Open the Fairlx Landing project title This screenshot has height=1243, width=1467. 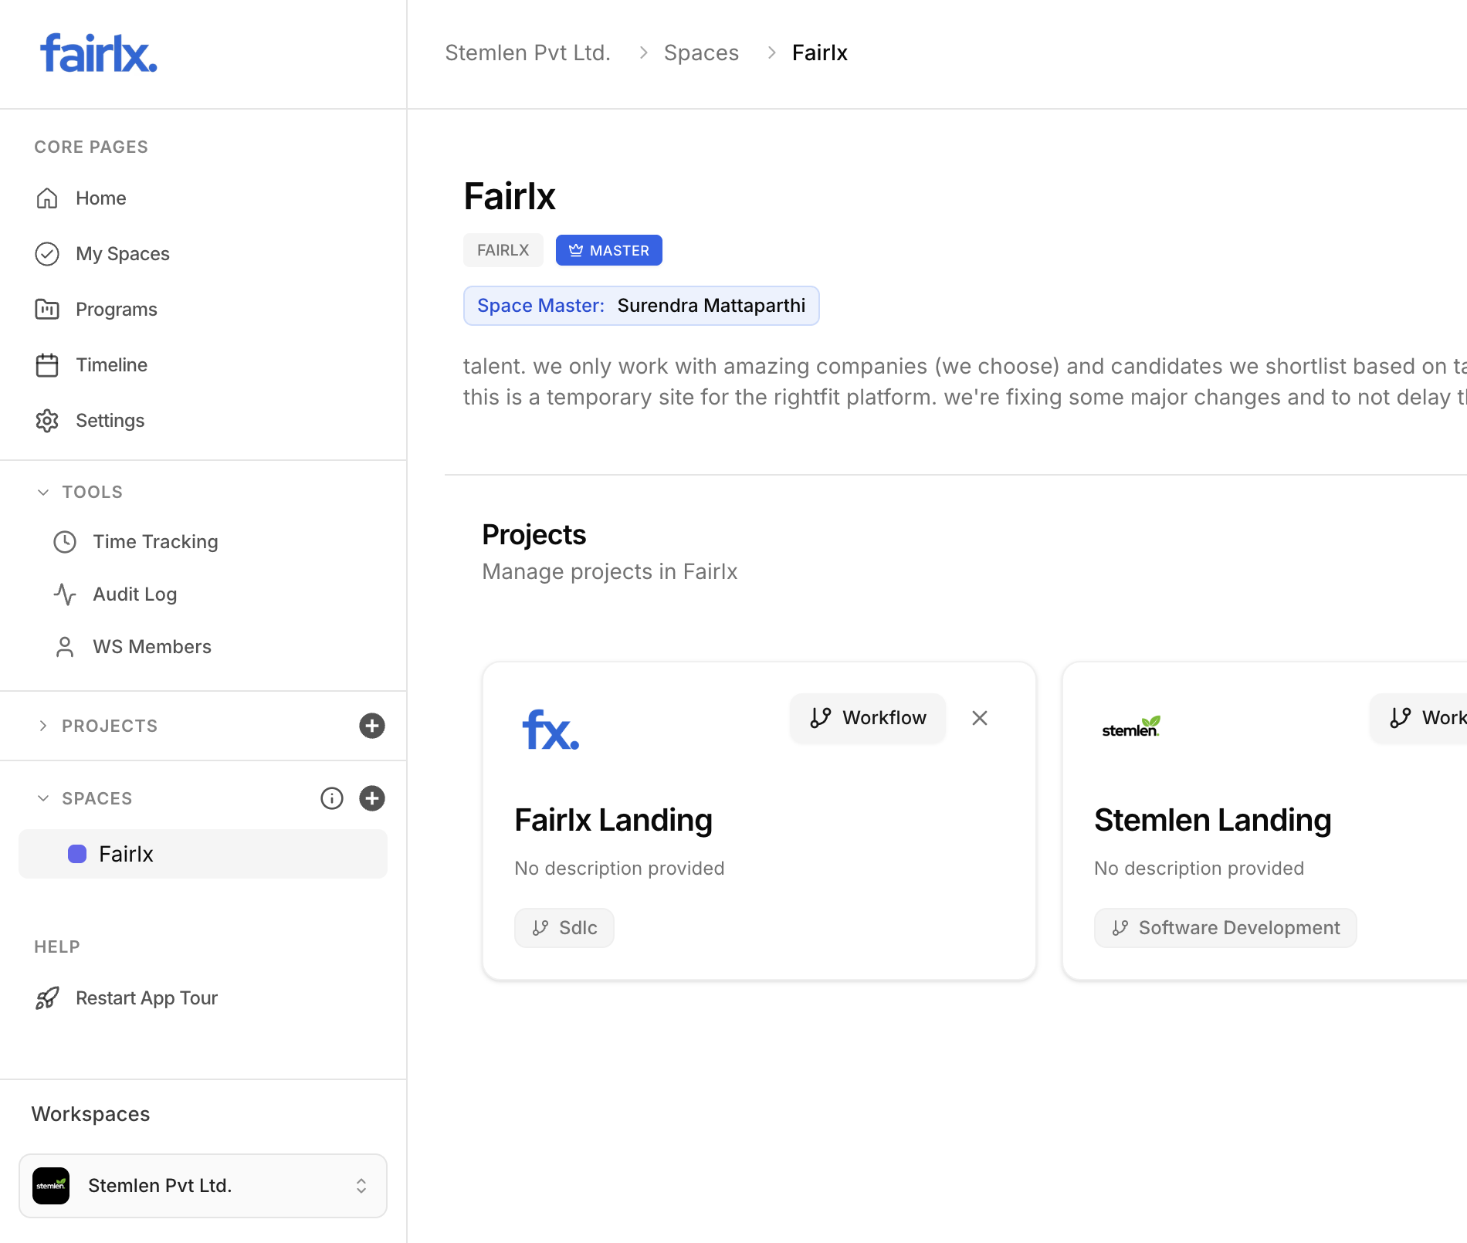click(614, 820)
